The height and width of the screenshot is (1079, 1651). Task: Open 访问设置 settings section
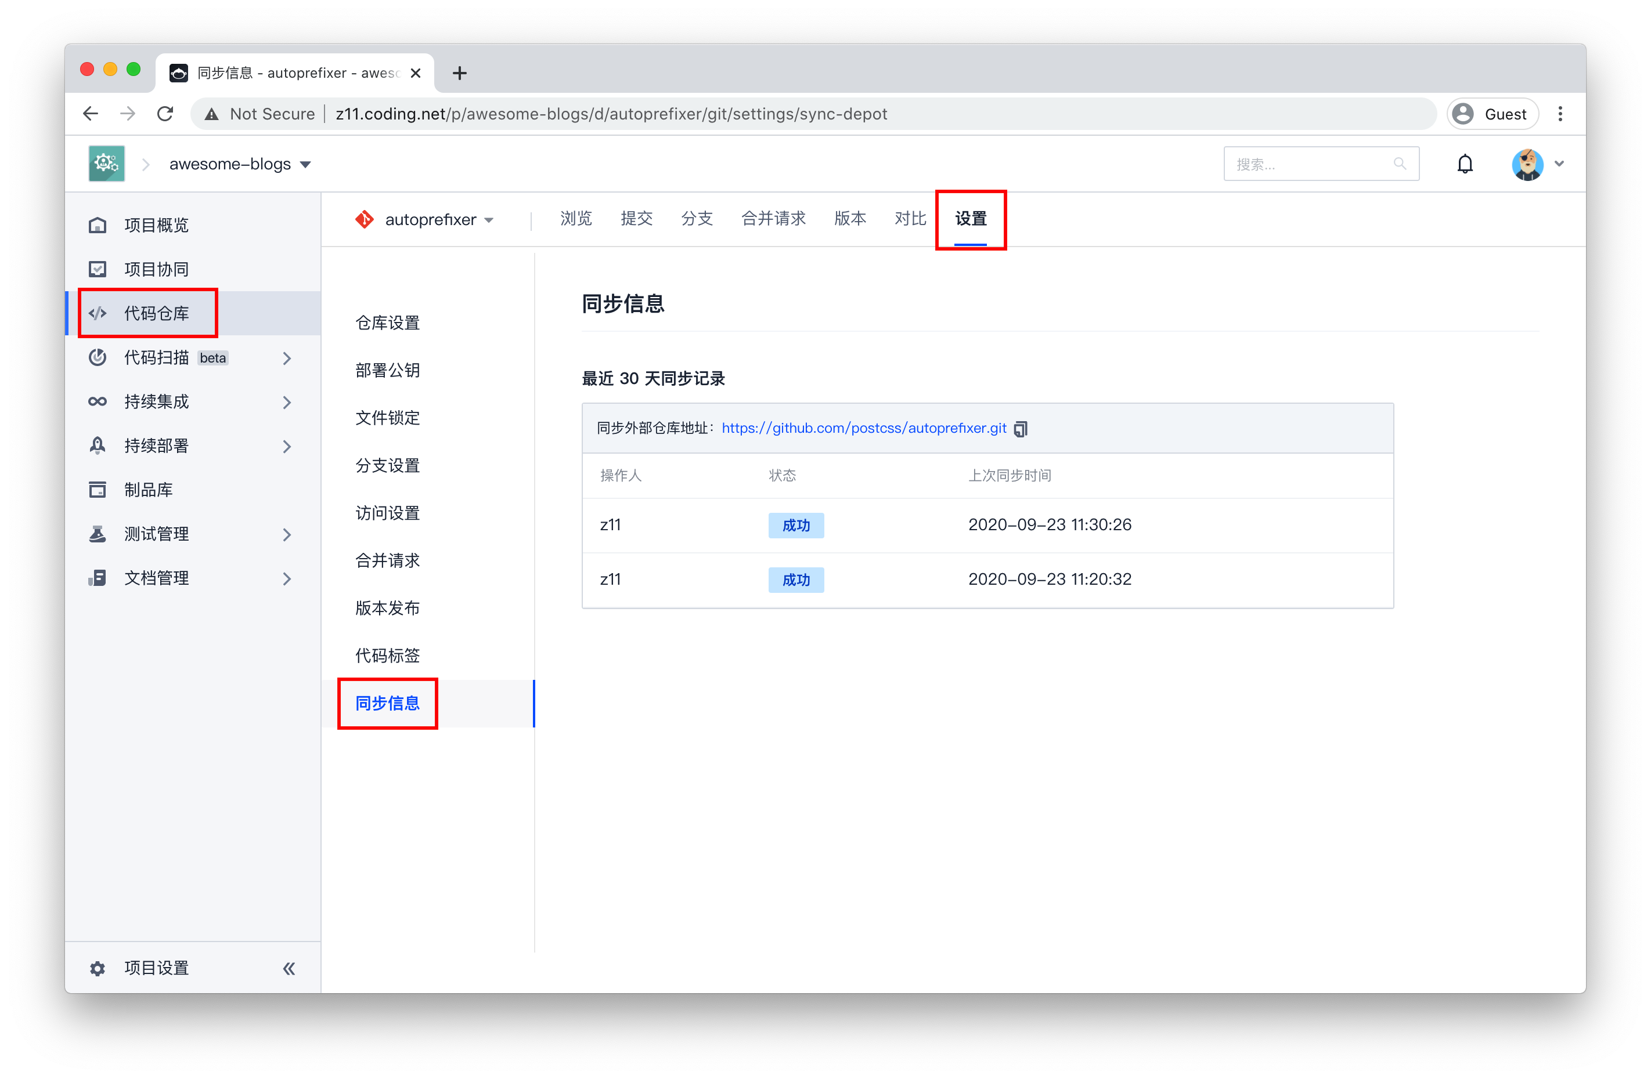coord(388,513)
